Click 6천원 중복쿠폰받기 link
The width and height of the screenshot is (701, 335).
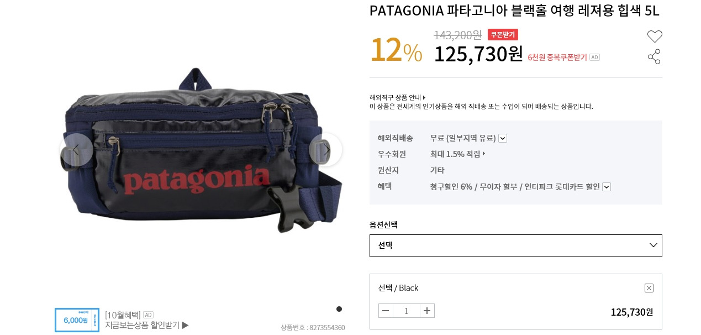[557, 57]
